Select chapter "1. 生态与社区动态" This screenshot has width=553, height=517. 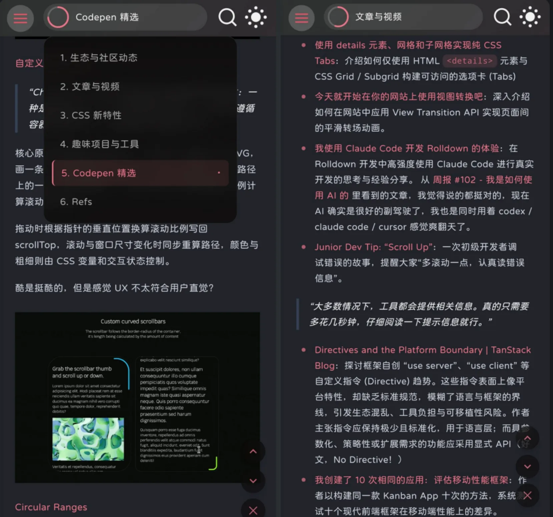pos(99,57)
